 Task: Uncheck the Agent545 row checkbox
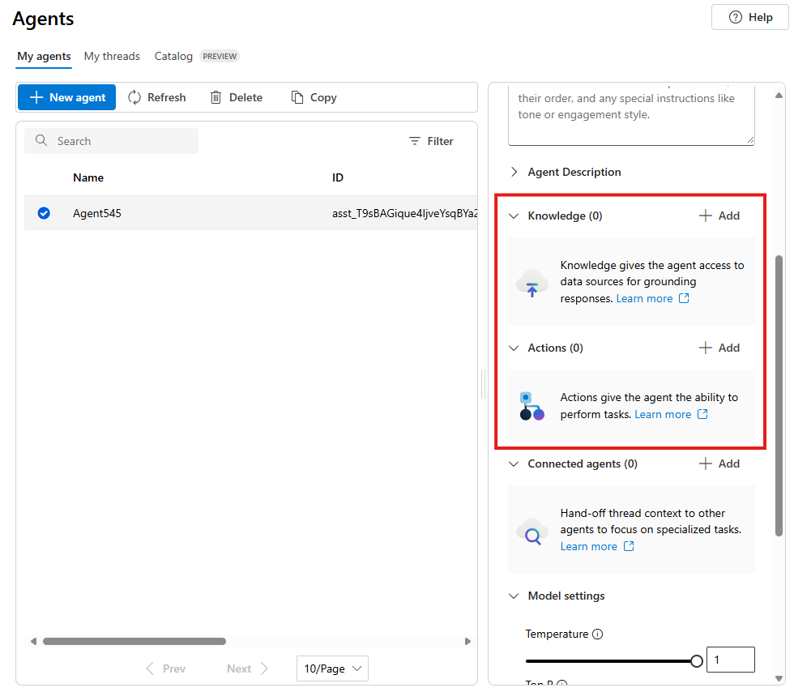[x=43, y=213]
